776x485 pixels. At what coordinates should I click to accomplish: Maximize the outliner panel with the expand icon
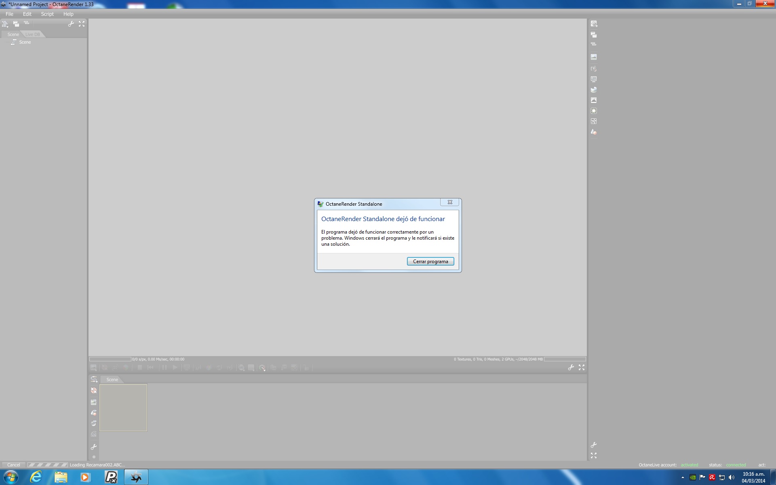[82, 24]
